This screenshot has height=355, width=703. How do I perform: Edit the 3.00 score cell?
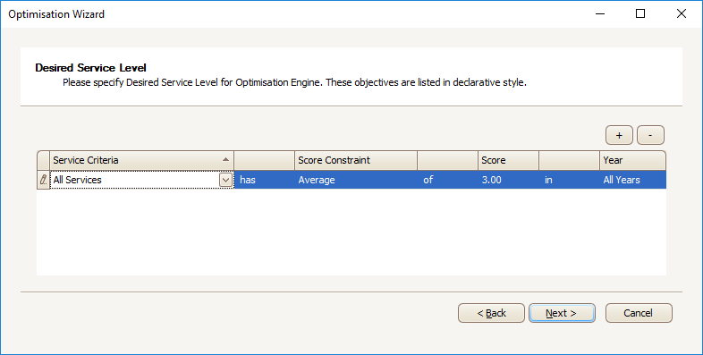508,180
